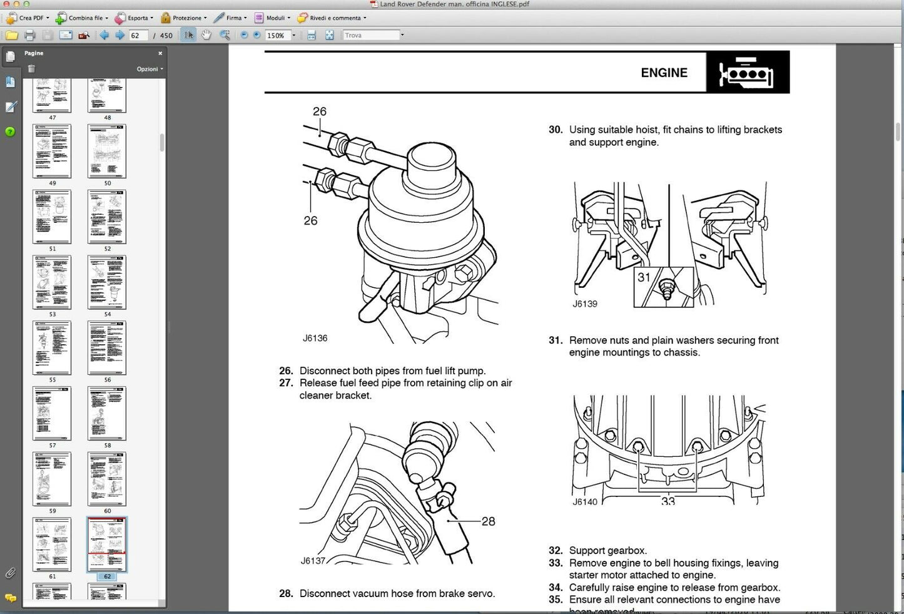
Task: Open the Esporta menu
Action: point(135,18)
